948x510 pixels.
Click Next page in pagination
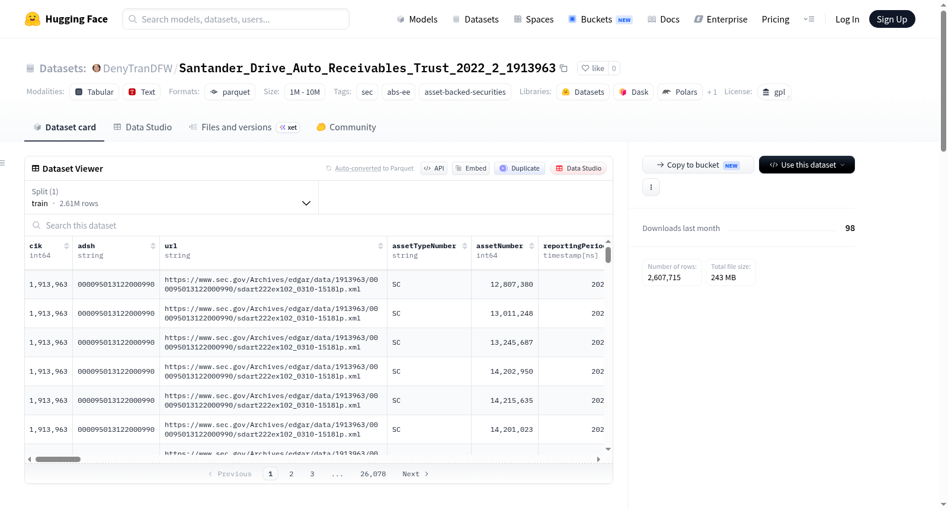click(x=415, y=474)
